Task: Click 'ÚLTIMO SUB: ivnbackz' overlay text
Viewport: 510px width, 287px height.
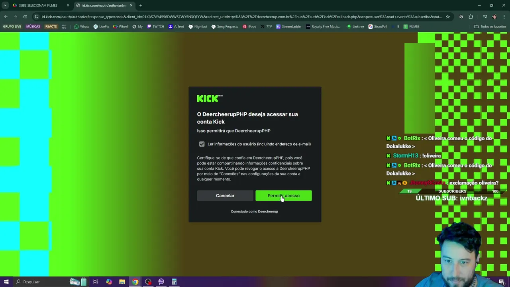Action: pos(451,198)
